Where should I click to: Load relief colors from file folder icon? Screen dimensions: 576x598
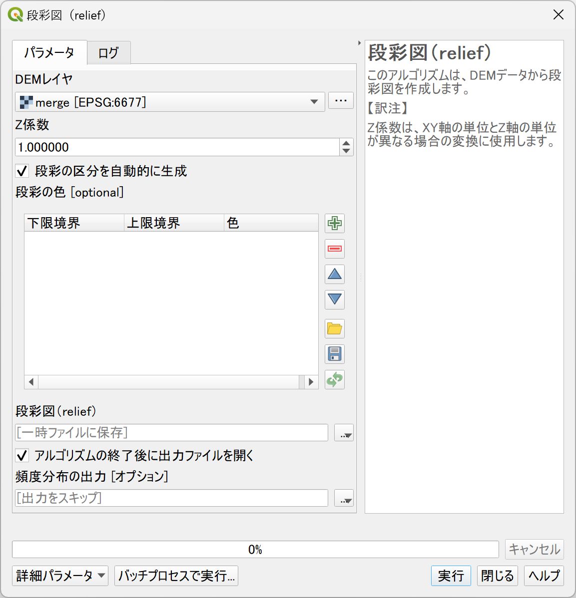pyautogui.click(x=334, y=329)
